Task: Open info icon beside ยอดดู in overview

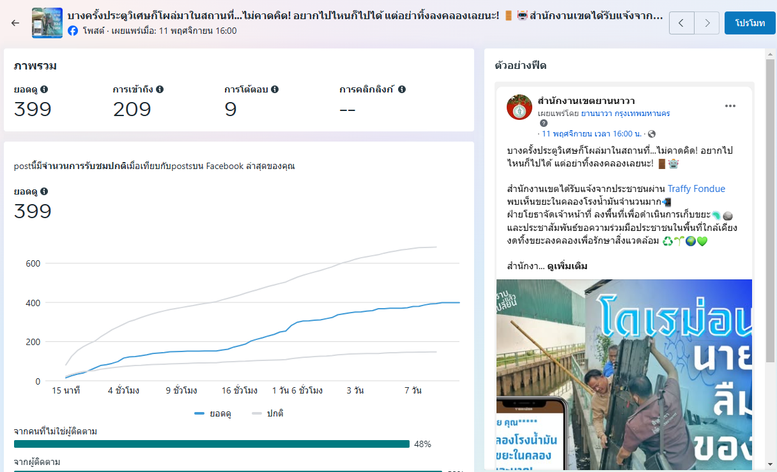Action: point(44,90)
